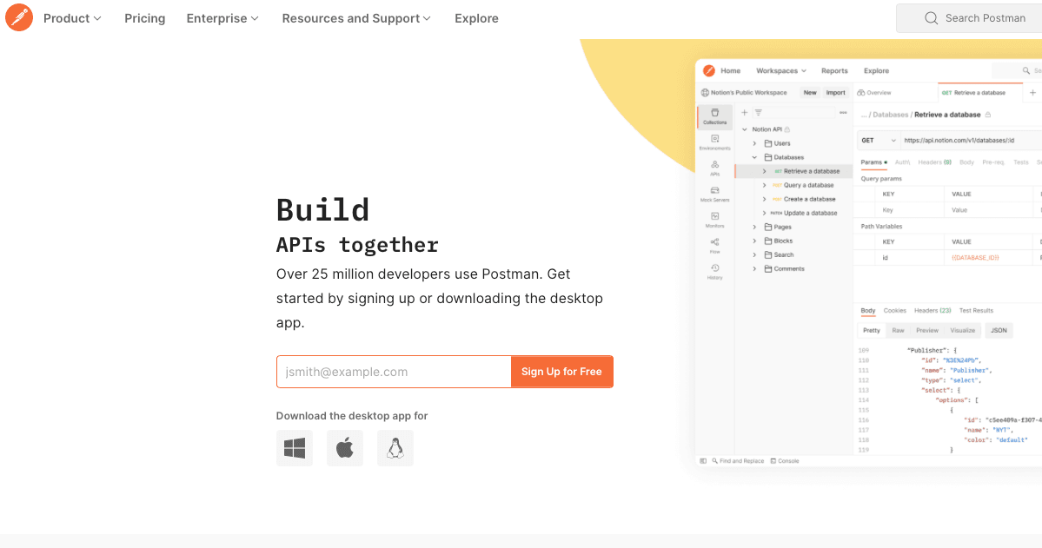
Task: Click the lock icon next to Notion API
Action: point(787,129)
